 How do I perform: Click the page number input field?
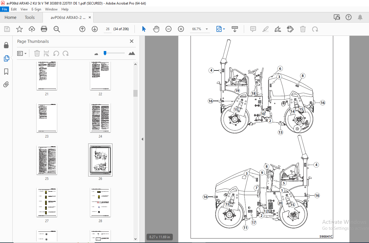[107, 29]
